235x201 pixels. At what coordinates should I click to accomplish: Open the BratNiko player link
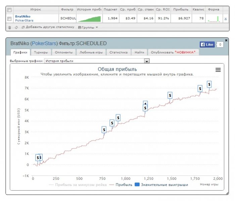coord(22,16)
